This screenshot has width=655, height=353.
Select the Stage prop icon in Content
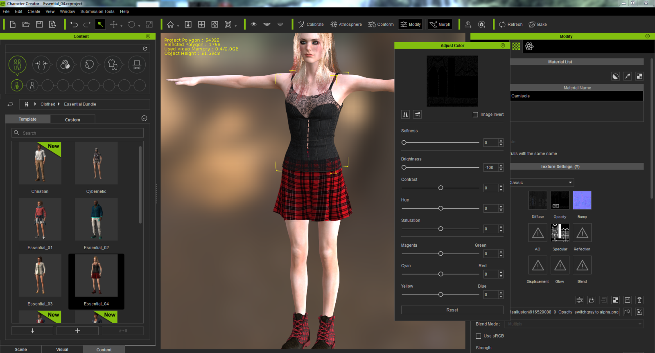pos(137,65)
